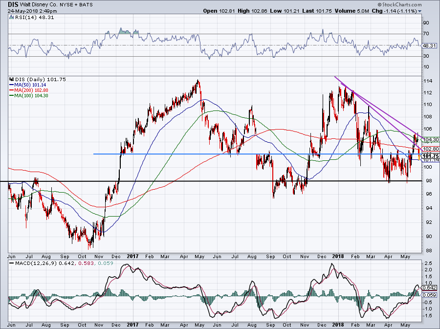
Task: Click the 102.80 price tag on right axis
Action: (x=431, y=149)
